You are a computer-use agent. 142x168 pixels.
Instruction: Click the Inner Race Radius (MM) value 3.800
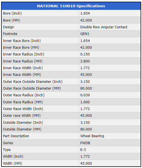coord(85,61)
